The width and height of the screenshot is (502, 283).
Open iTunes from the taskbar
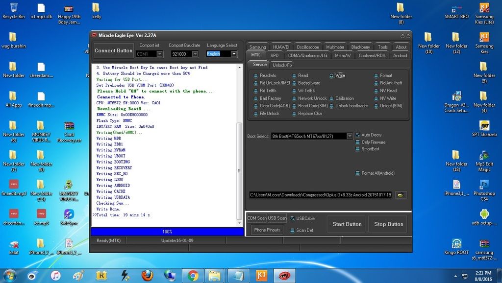click(x=55, y=275)
